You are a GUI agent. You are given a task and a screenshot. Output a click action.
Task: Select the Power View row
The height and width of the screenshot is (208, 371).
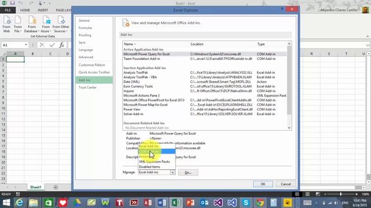(205, 109)
